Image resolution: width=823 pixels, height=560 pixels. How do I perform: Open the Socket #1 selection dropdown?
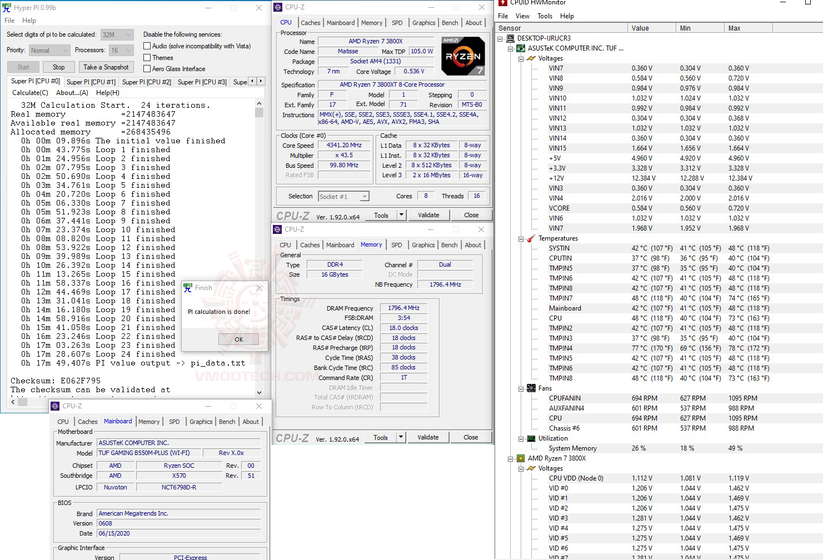point(343,197)
